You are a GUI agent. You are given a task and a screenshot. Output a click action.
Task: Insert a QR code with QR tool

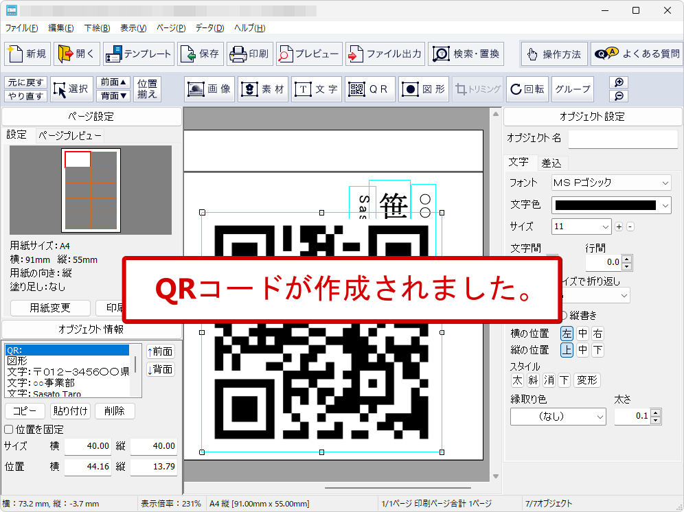[370, 89]
